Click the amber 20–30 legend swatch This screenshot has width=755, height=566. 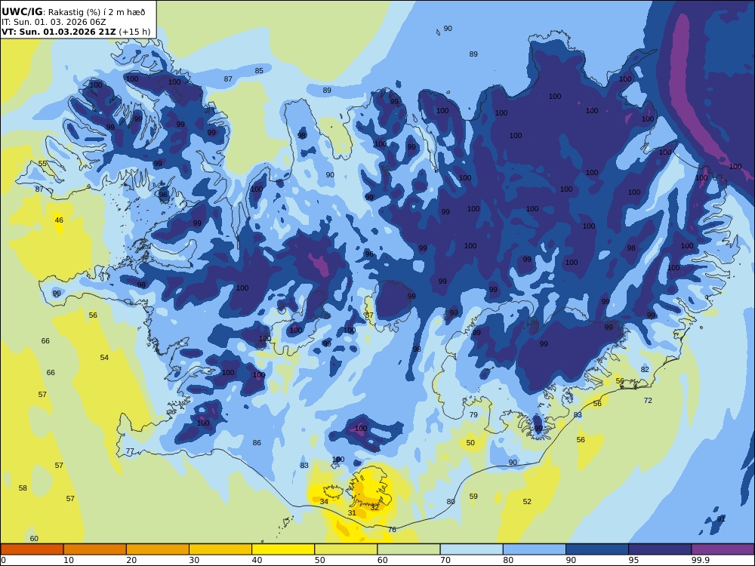[158, 549]
